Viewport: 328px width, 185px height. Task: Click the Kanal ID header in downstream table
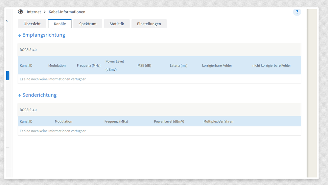pyautogui.click(x=26, y=66)
